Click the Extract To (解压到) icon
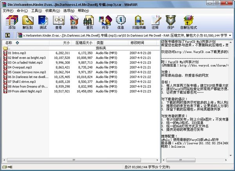The width and height of the screenshot is (235, 171). pos(28,20)
